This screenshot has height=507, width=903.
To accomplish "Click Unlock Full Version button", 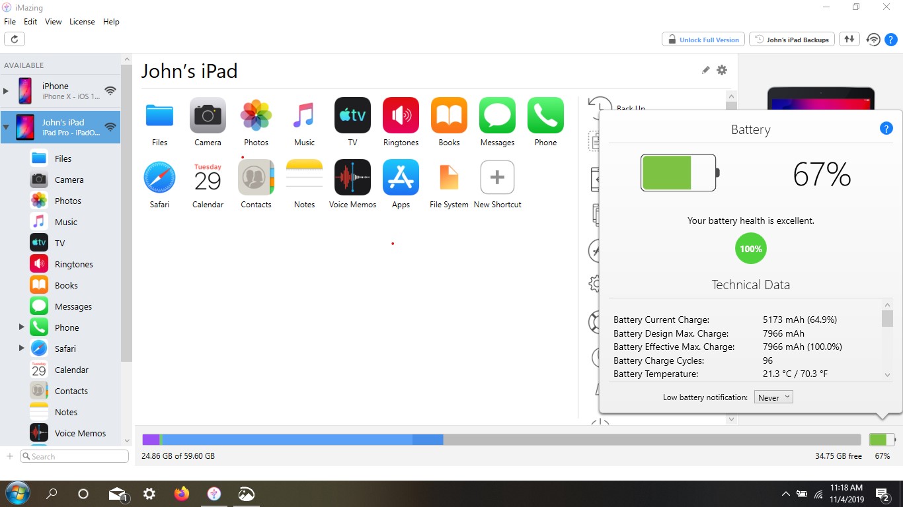I will 703,40.
